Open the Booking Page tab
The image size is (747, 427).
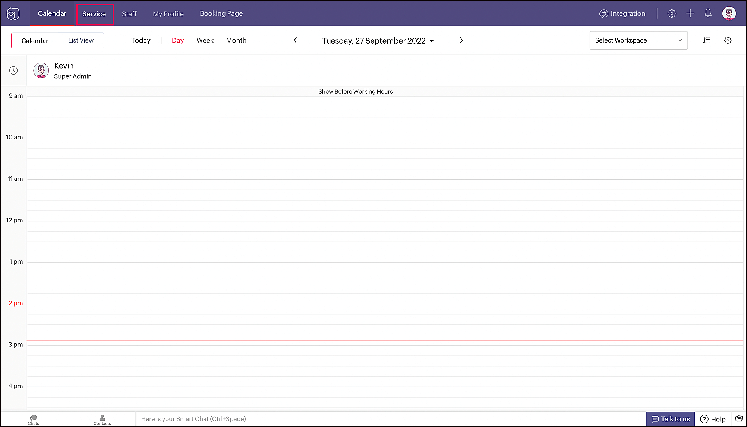[x=221, y=13]
